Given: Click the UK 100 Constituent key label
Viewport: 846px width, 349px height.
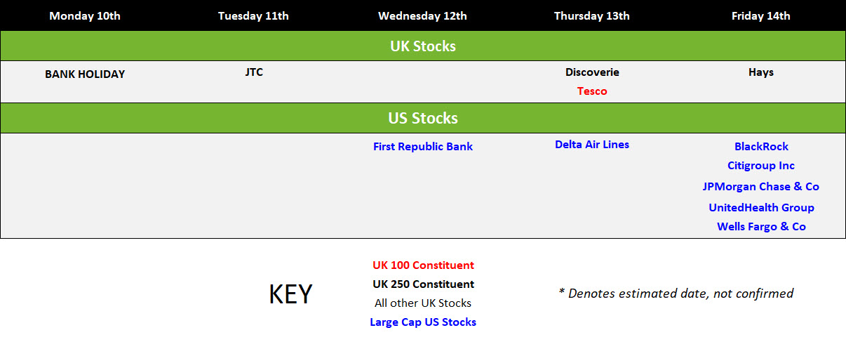Looking at the screenshot, I should pos(423,265).
